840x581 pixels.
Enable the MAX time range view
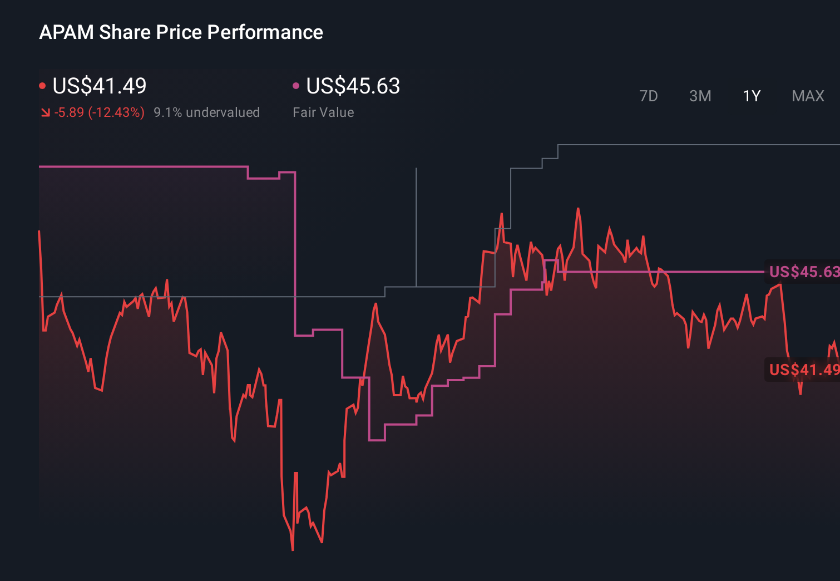coord(808,96)
